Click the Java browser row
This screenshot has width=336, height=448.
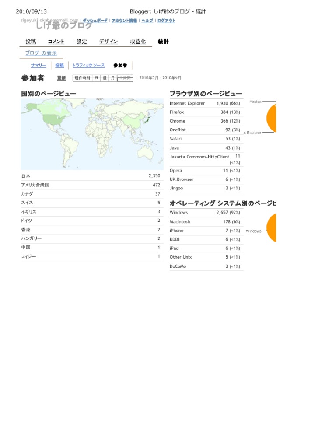(x=206, y=148)
